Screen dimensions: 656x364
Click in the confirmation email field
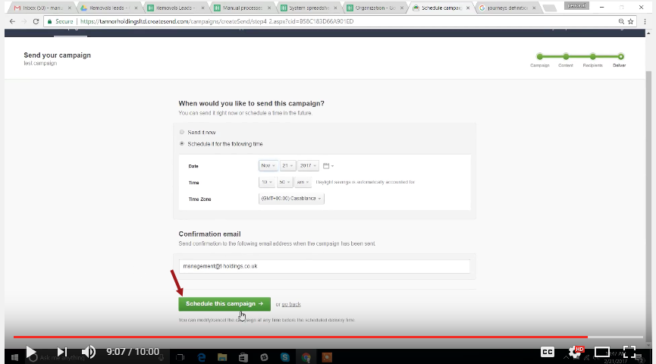[325, 267]
